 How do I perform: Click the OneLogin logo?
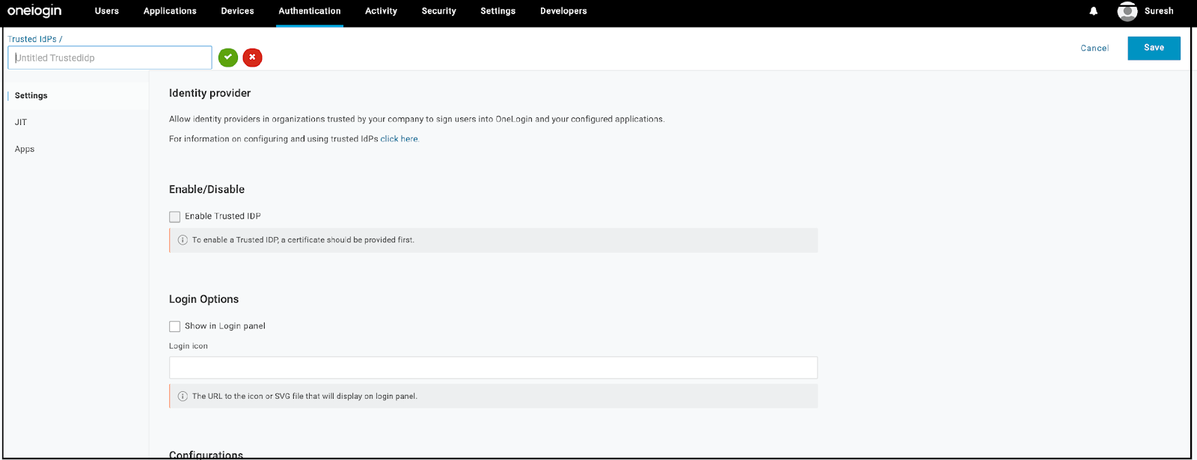click(x=34, y=10)
